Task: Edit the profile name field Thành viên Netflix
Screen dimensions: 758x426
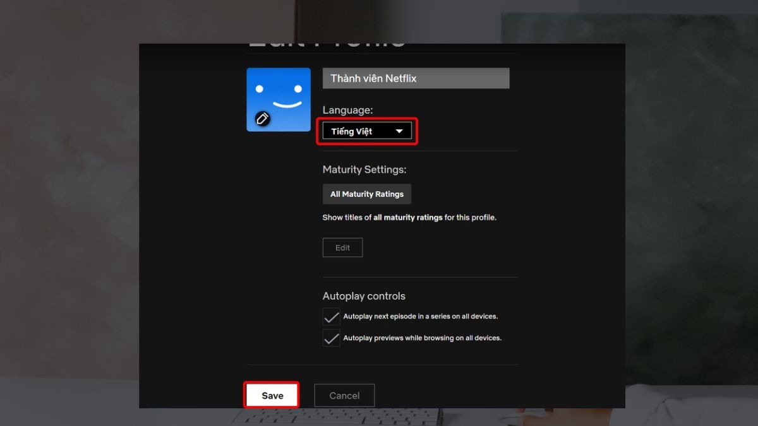Action: (416, 78)
